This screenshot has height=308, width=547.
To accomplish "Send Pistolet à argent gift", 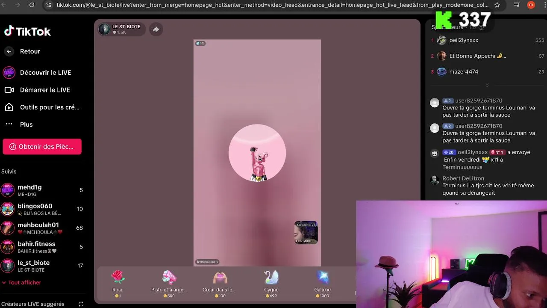I will pos(169,284).
